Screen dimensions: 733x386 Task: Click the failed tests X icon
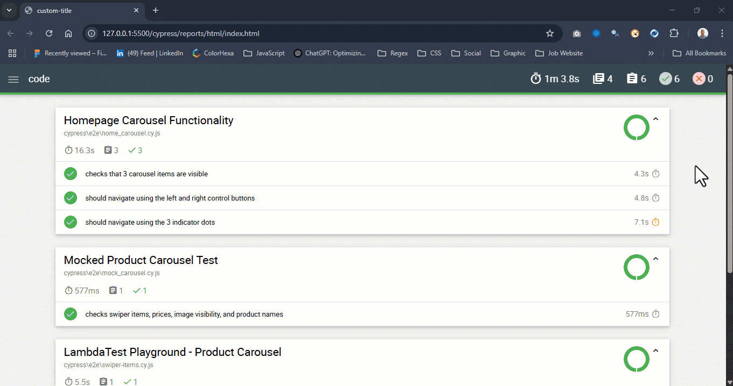click(x=699, y=79)
